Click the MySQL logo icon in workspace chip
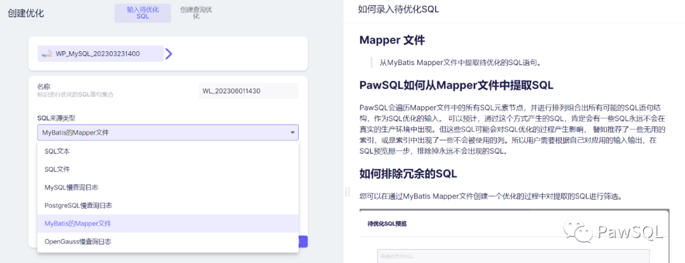685x263 pixels. pos(47,54)
